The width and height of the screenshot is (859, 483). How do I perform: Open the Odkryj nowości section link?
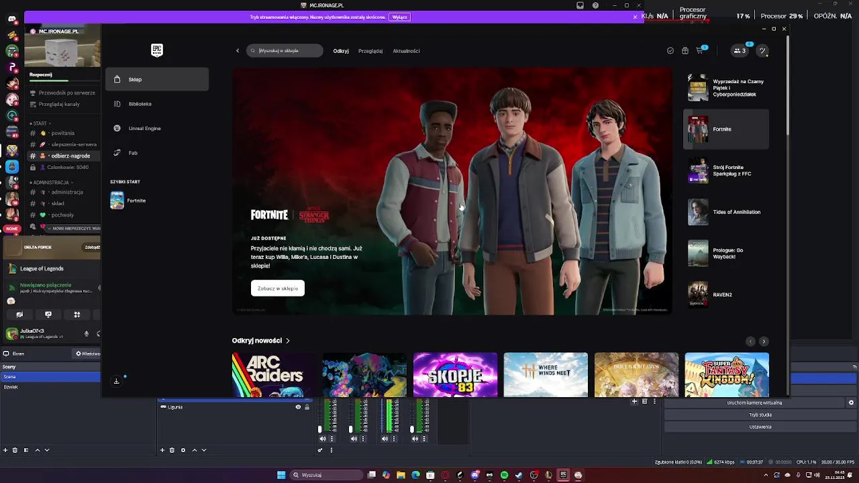[261, 341]
